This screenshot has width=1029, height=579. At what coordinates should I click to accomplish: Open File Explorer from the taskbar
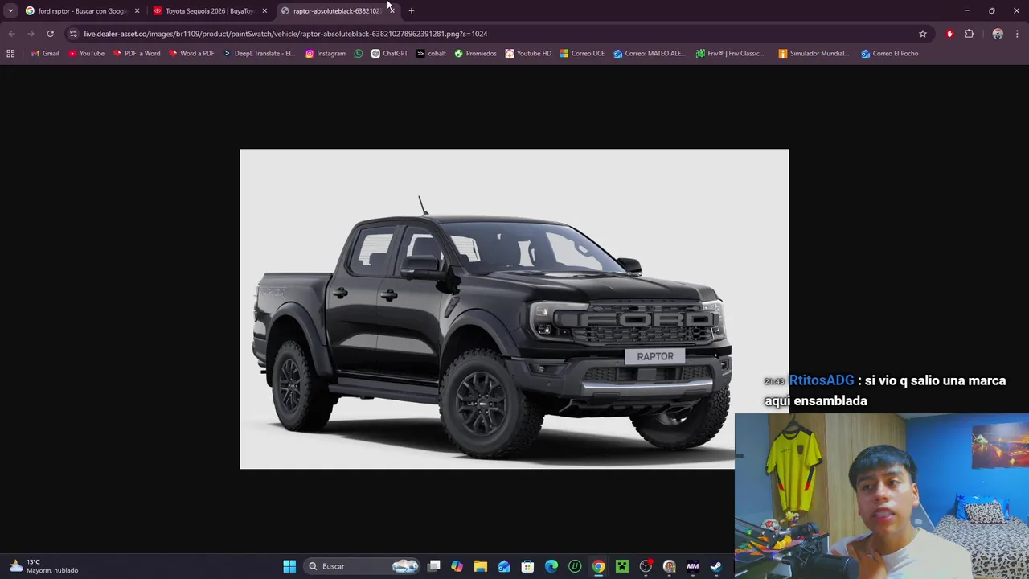pos(481,566)
